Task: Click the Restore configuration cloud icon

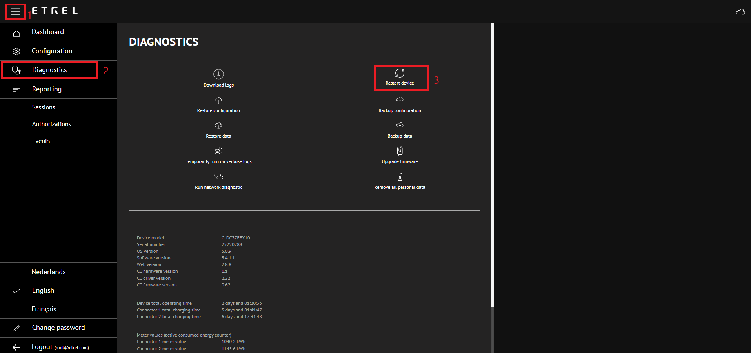Action: (218, 101)
